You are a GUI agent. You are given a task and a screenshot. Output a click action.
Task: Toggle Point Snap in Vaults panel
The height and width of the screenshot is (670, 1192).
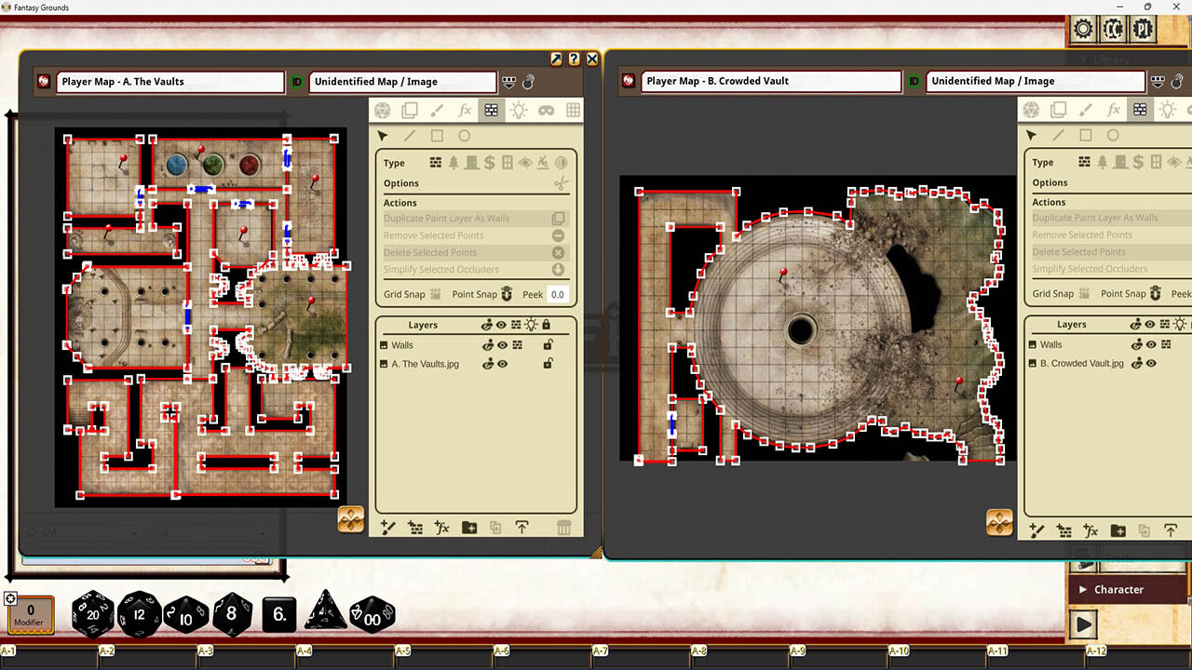click(x=506, y=294)
